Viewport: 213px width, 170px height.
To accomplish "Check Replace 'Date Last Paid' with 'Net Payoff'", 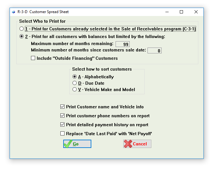I will [x=62, y=134].
